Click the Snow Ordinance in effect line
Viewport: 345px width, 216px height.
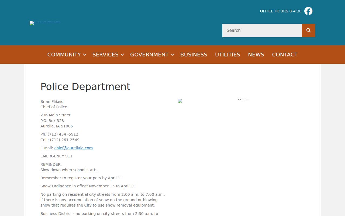(x=88, y=186)
